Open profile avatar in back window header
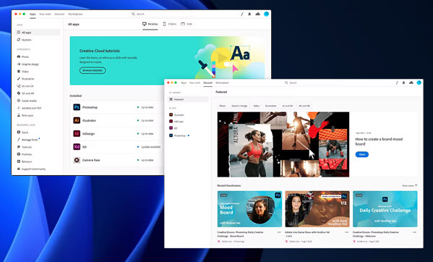Image resolution: width=433 pixels, height=262 pixels. coord(266,14)
